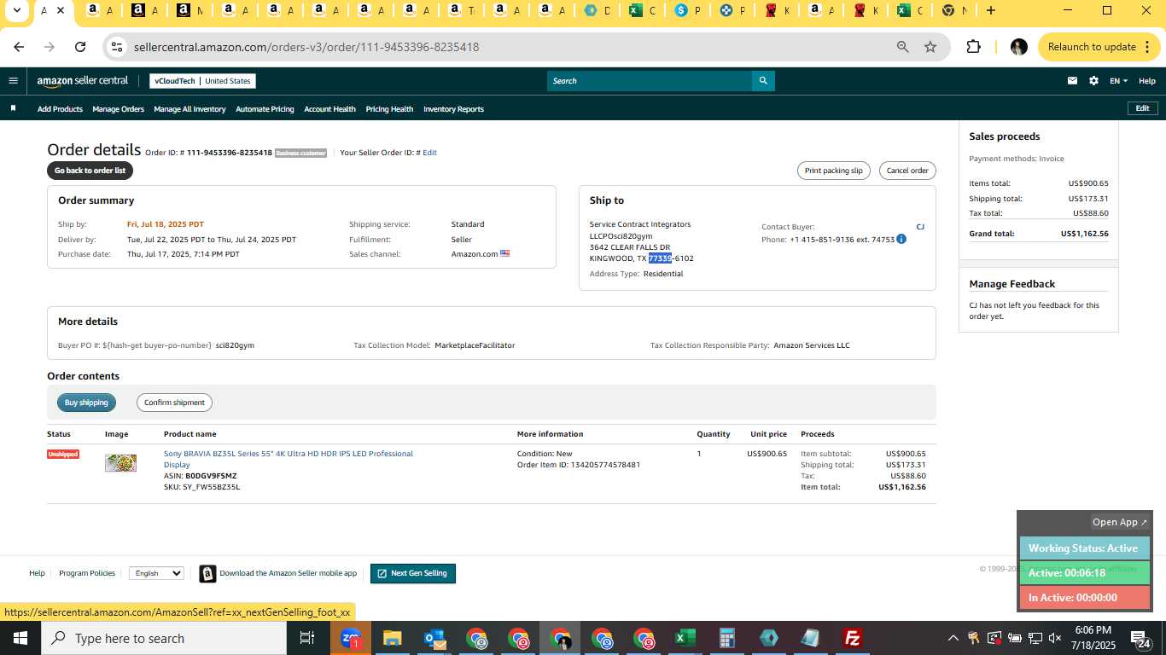The image size is (1166, 655).
Task: Open Seller Central messages envelope
Action: pyautogui.click(x=1072, y=81)
